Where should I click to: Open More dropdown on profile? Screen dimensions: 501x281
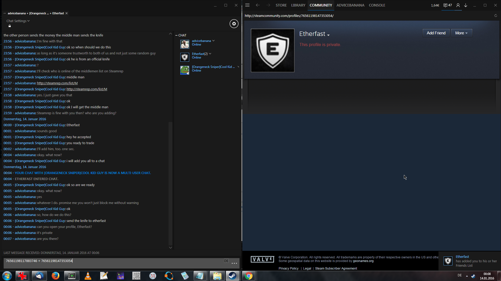461,33
